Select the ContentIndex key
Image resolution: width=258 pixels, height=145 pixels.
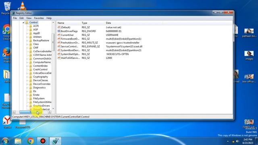[x=40, y=66]
